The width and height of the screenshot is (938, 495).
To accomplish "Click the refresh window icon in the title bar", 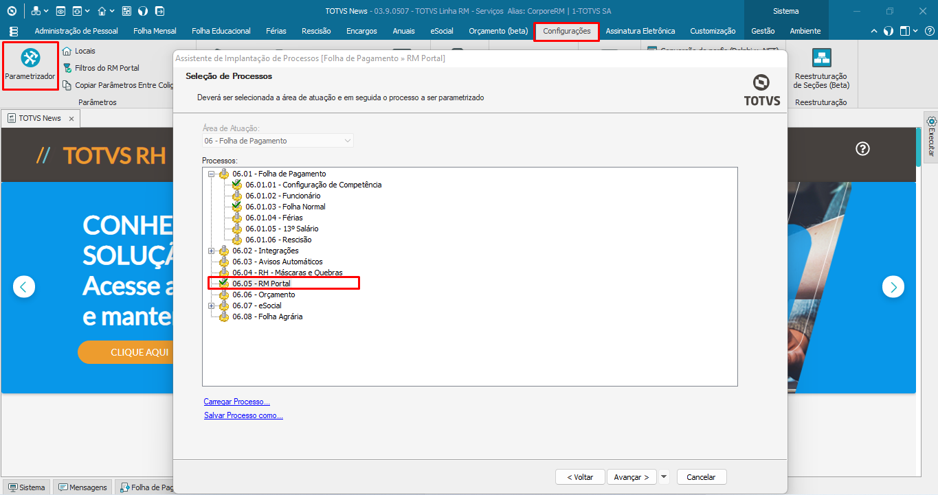I will (x=77, y=11).
